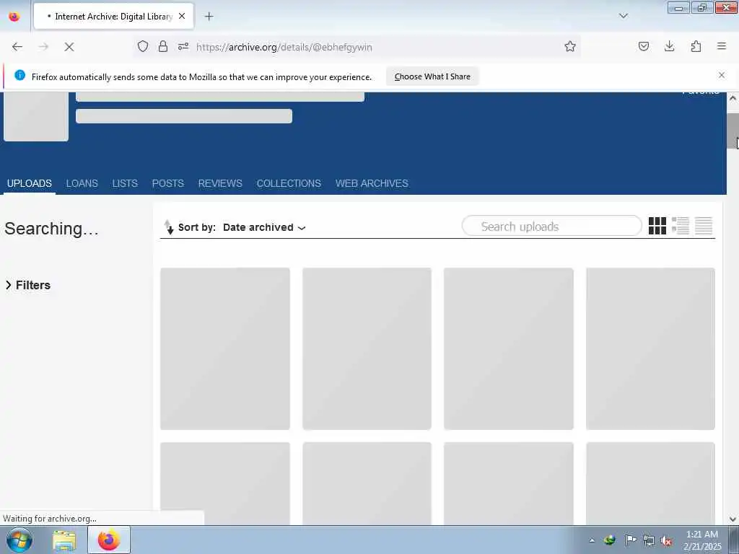Click the scrollbar up arrow
Image resolution: width=739 pixels, height=554 pixels.
(733, 98)
